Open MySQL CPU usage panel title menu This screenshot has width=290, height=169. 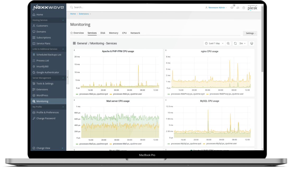coord(210,101)
